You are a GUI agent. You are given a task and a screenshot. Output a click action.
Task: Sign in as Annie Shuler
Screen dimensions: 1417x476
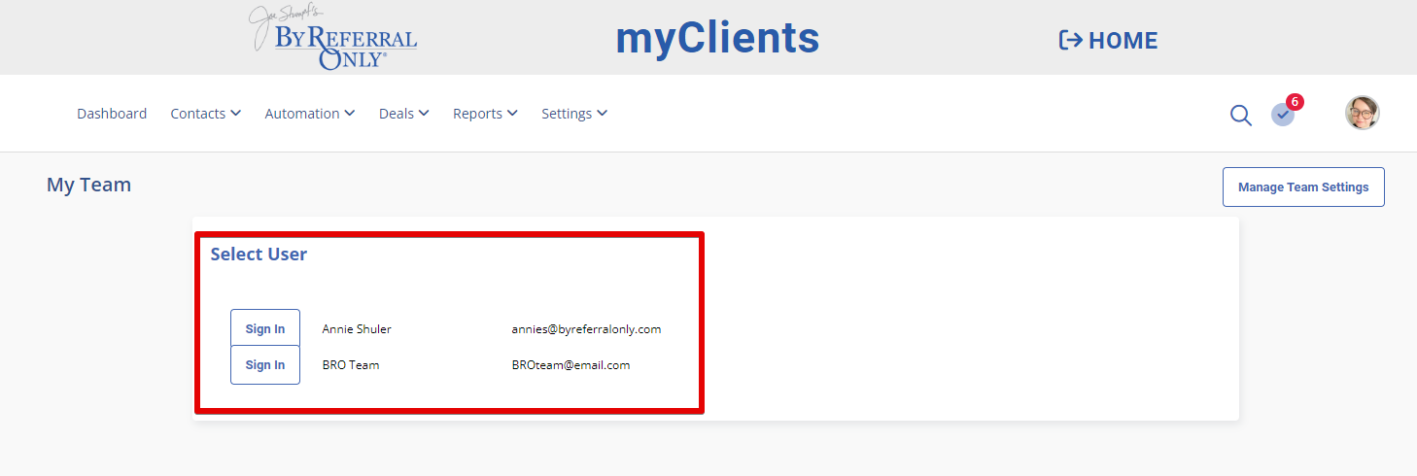pyautogui.click(x=265, y=328)
